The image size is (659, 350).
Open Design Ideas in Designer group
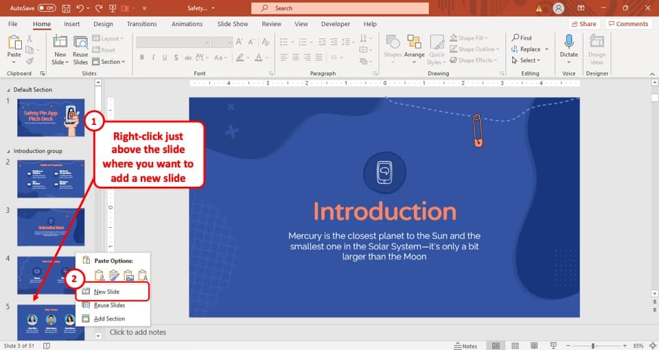(x=597, y=49)
